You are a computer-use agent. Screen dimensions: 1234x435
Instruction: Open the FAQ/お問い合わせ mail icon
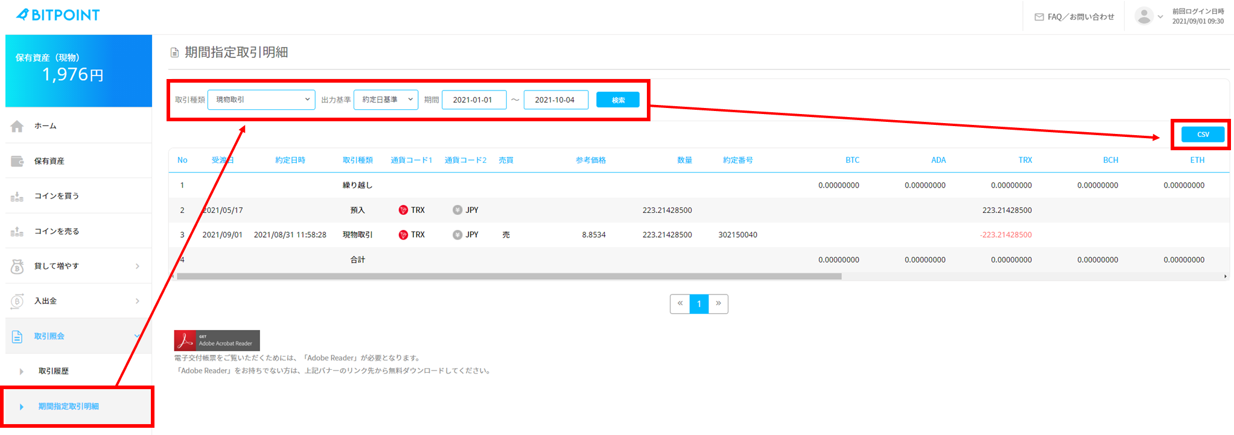tap(1039, 17)
